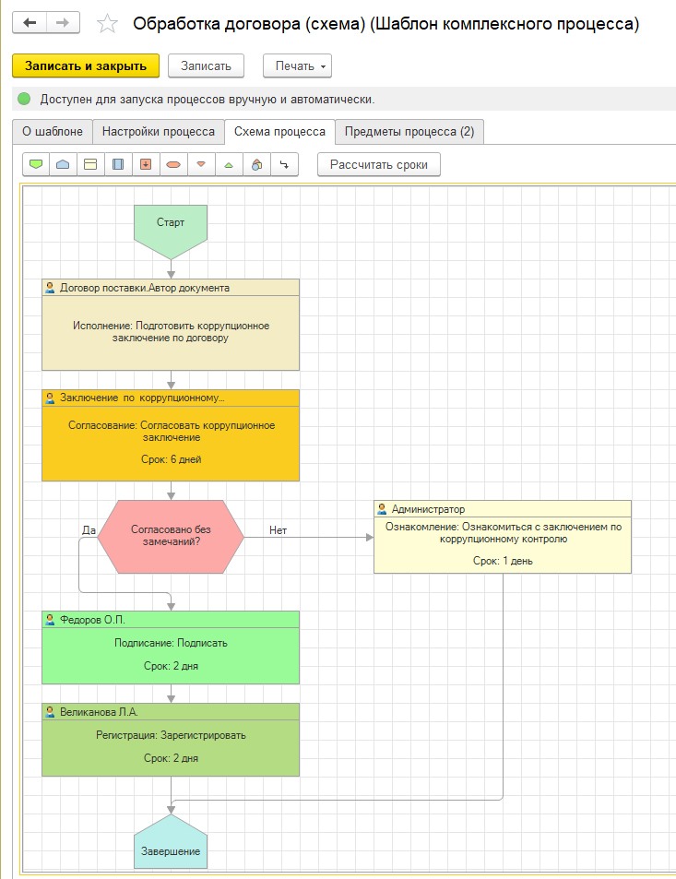676x879 pixels.
Task: Select the blue end point shape icon
Action: click(x=63, y=164)
